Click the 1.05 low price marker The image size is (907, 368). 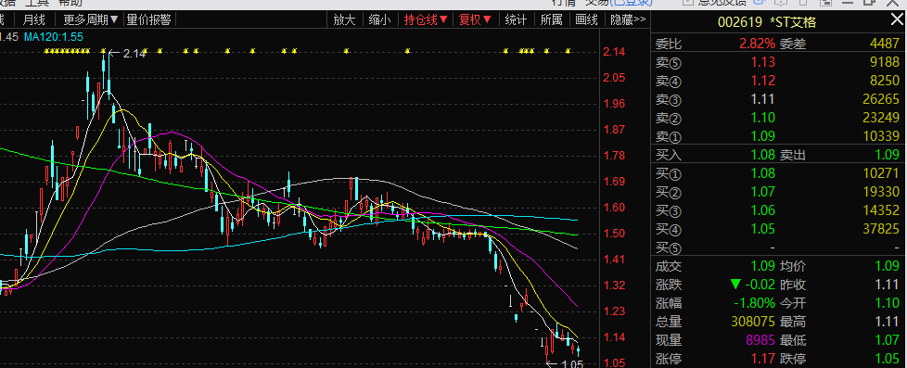click(572, 364)
